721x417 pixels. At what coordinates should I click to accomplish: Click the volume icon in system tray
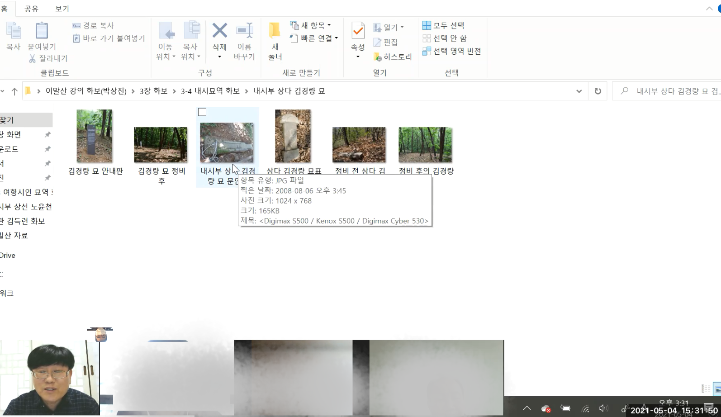point(603,408)
